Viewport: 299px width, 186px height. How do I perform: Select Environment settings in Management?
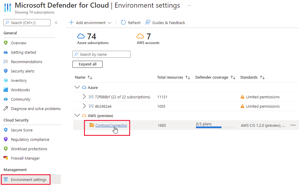pyautogui.click(x=28, y=180)
